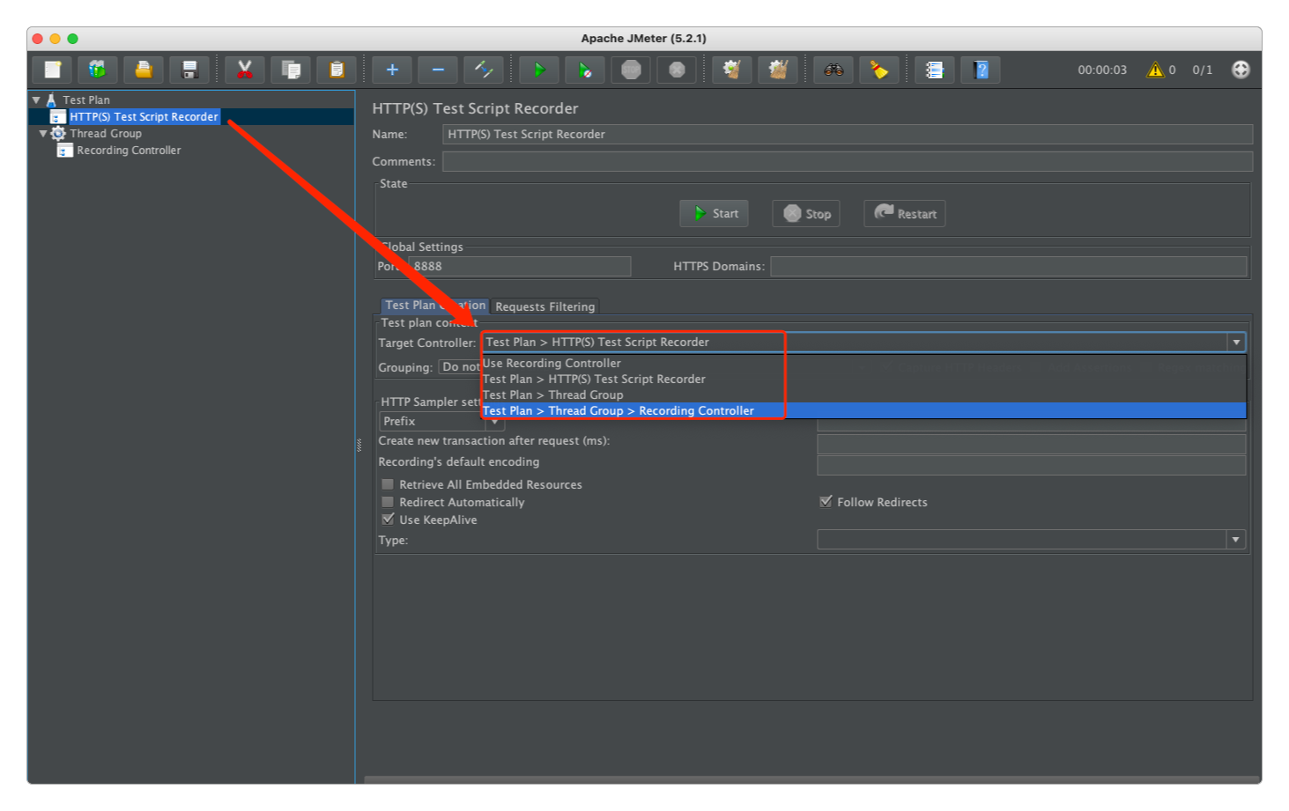
Task: Click the warning triangle log errors icon
Action: pos(1155,70)
